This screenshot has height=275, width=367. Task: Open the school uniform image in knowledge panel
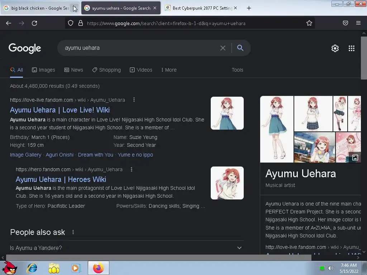(313, 114)
